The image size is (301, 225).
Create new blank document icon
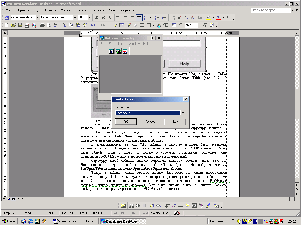point(6,25)
